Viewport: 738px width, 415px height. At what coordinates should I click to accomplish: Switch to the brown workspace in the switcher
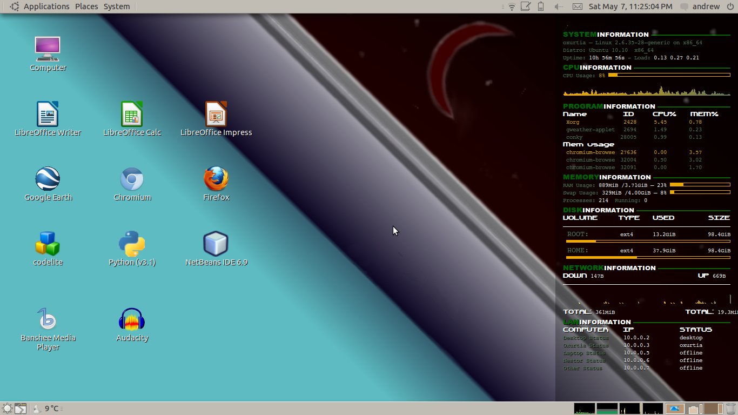714,409
